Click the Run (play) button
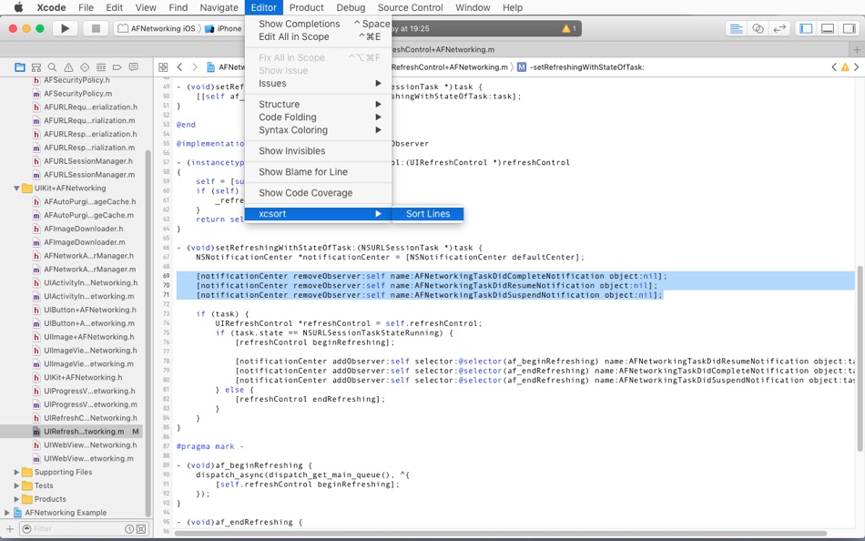This screenshot has height=541, width=865. (x=65, y=28)
